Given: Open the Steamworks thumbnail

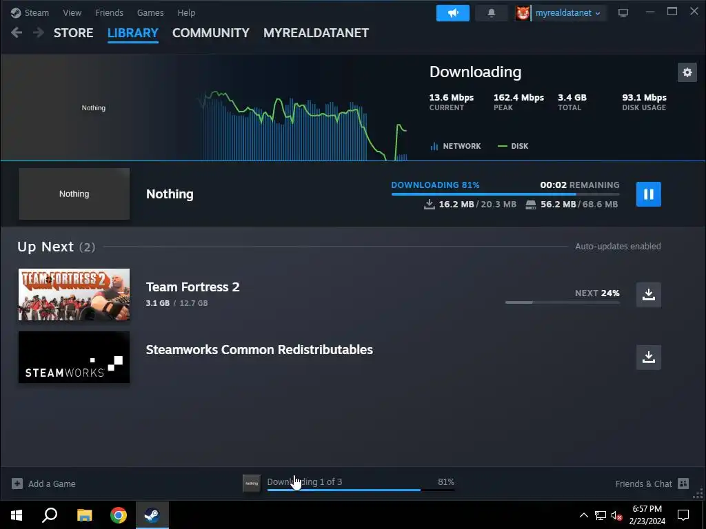Looking at the screenshot, I should 74,357.
